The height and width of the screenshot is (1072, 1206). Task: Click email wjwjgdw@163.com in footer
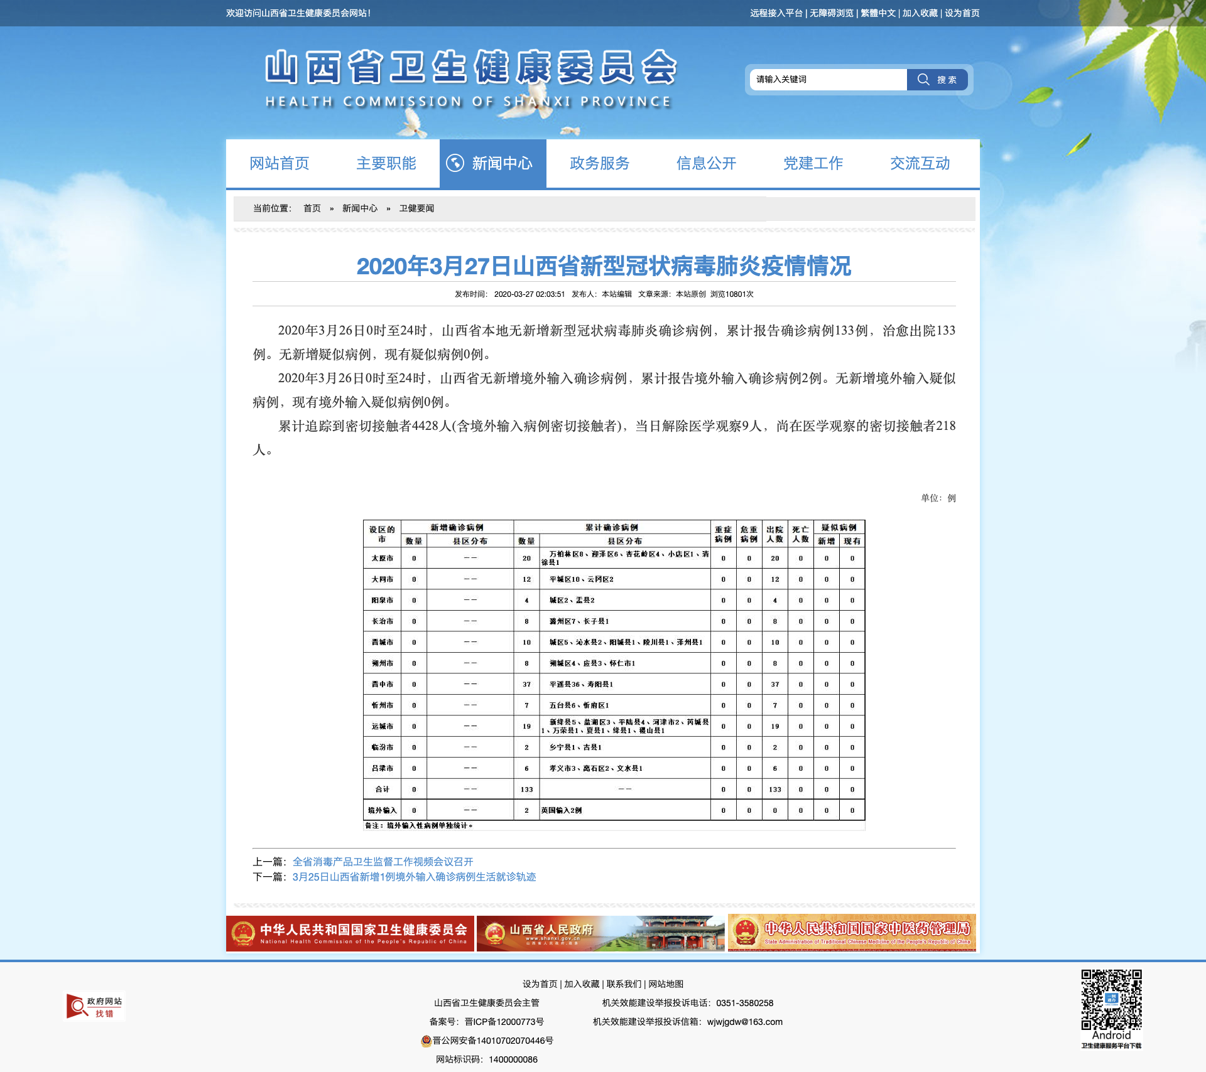[x=745, y=1022]
